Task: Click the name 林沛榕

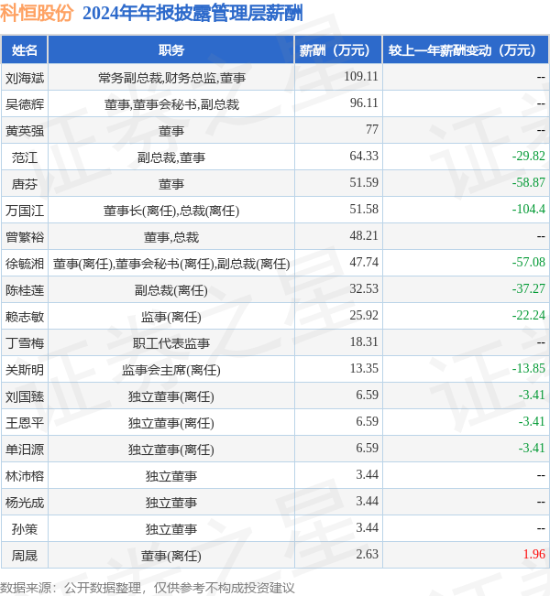Action: [25, 476]
